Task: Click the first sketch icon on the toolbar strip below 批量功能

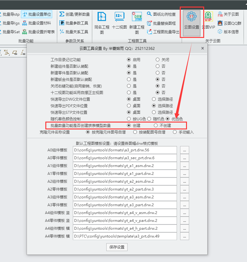Action: 7,52
